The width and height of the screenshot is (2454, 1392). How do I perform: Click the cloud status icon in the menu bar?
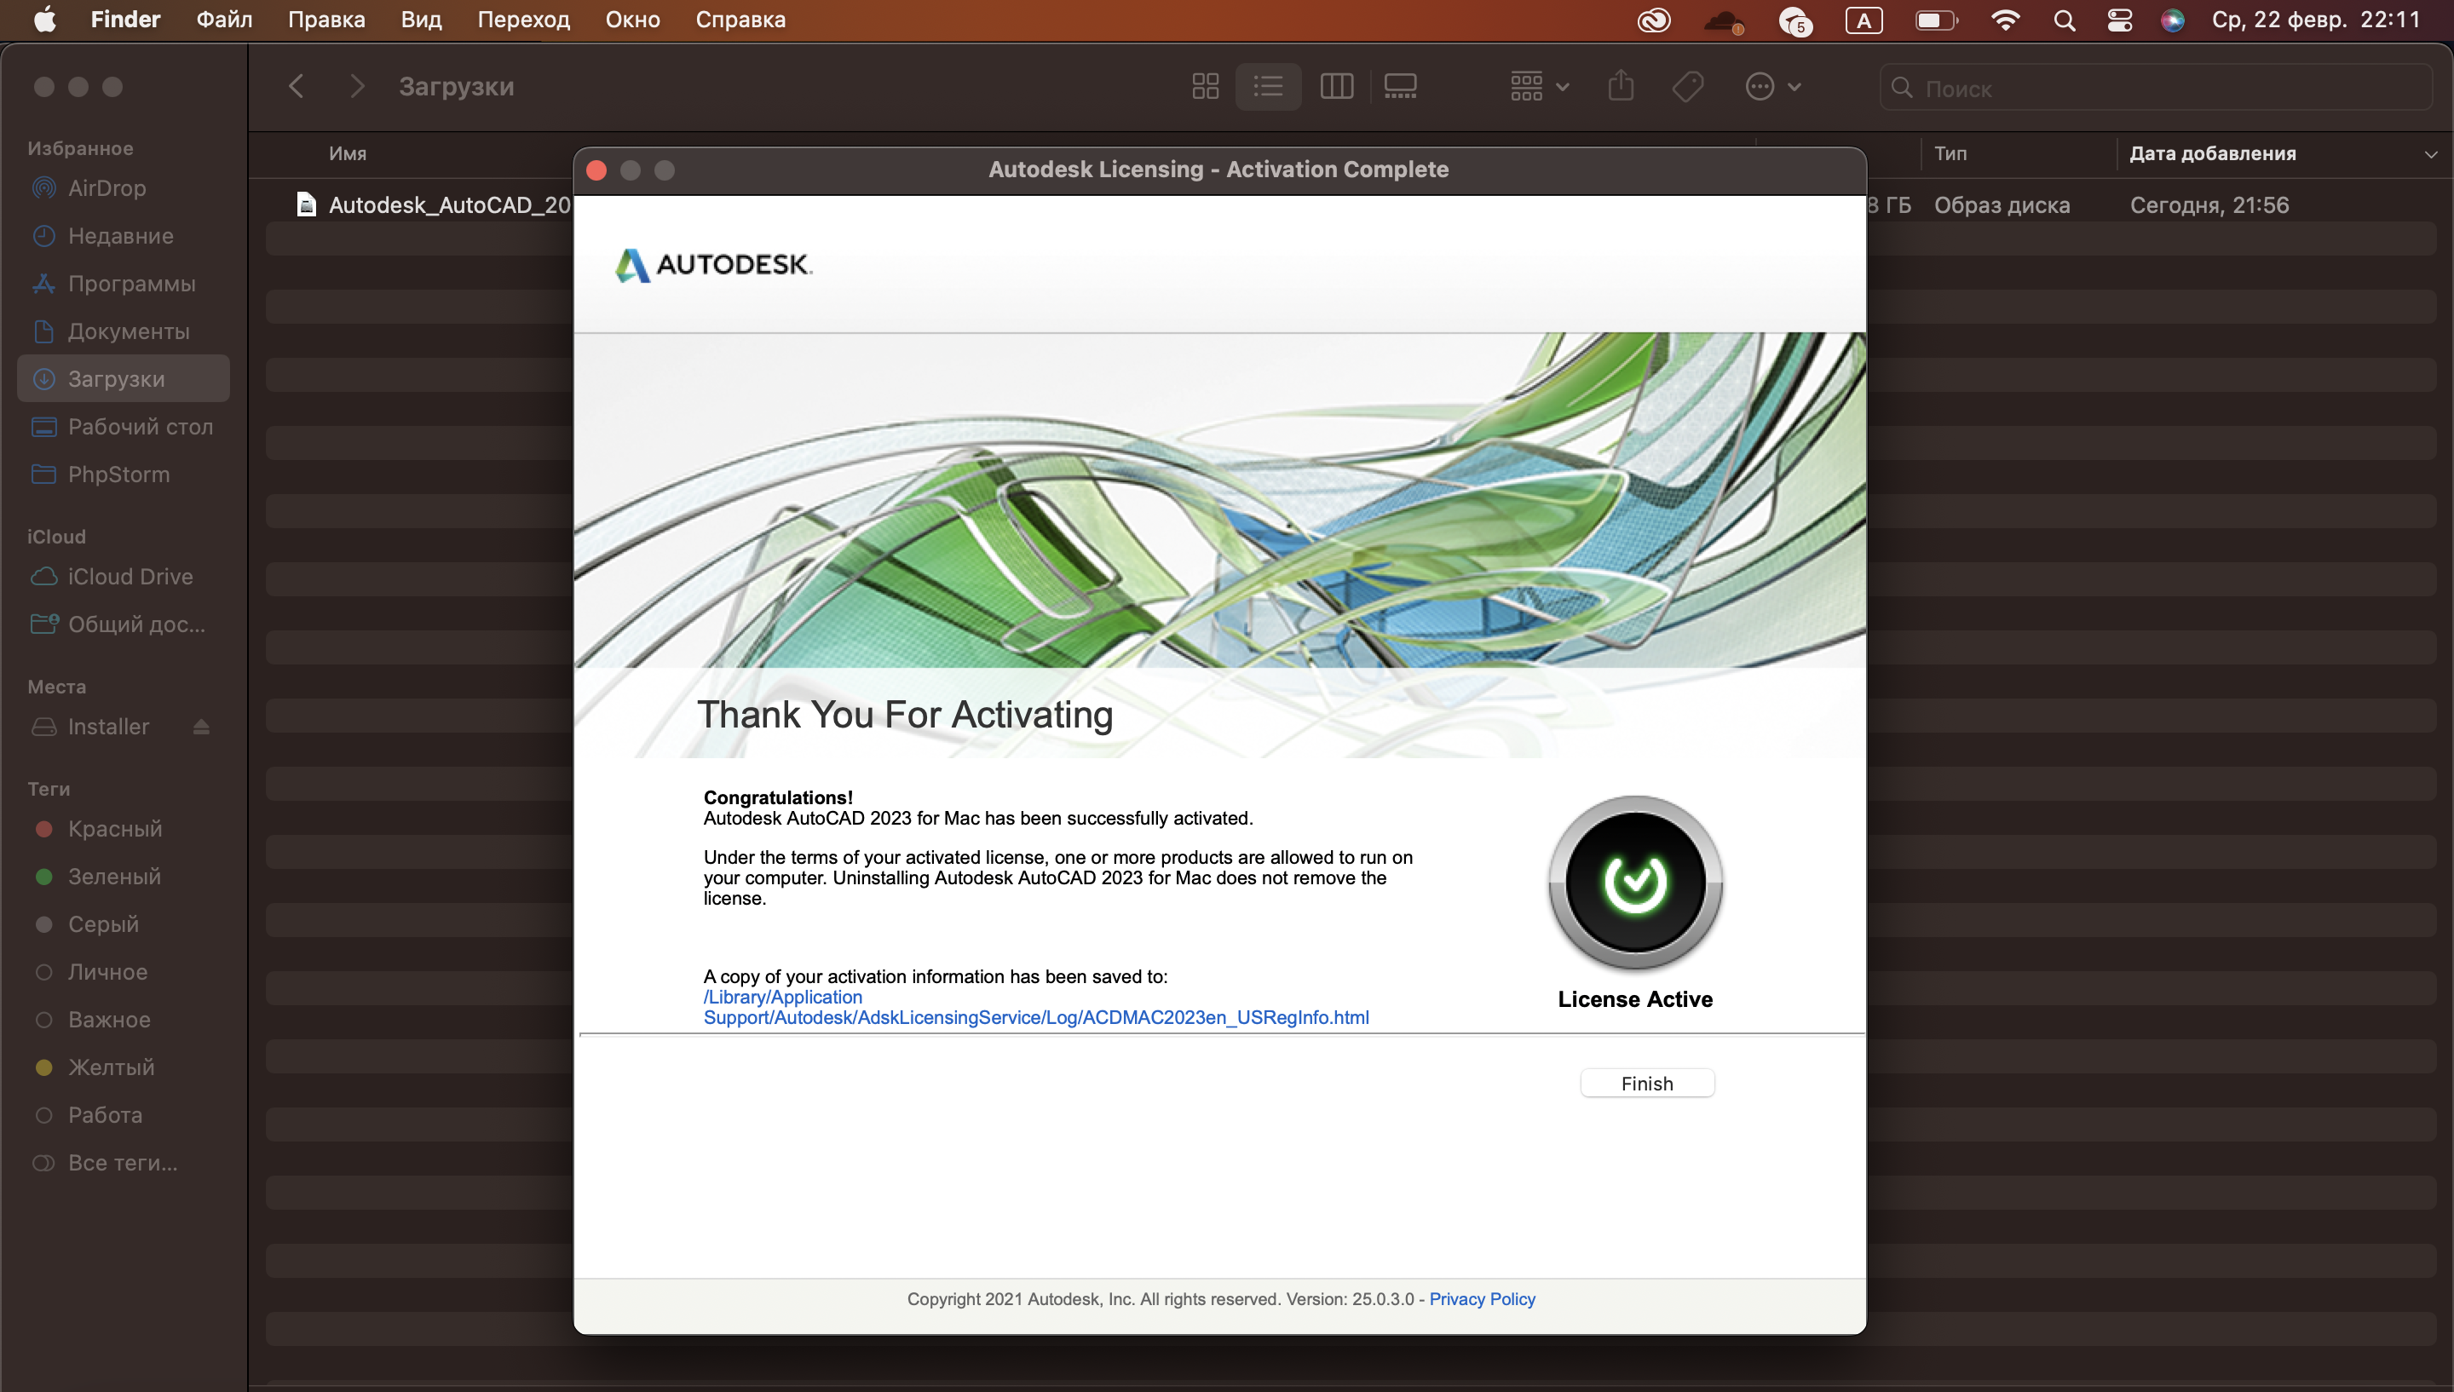pyautogui.click(x=1724, y=20)
